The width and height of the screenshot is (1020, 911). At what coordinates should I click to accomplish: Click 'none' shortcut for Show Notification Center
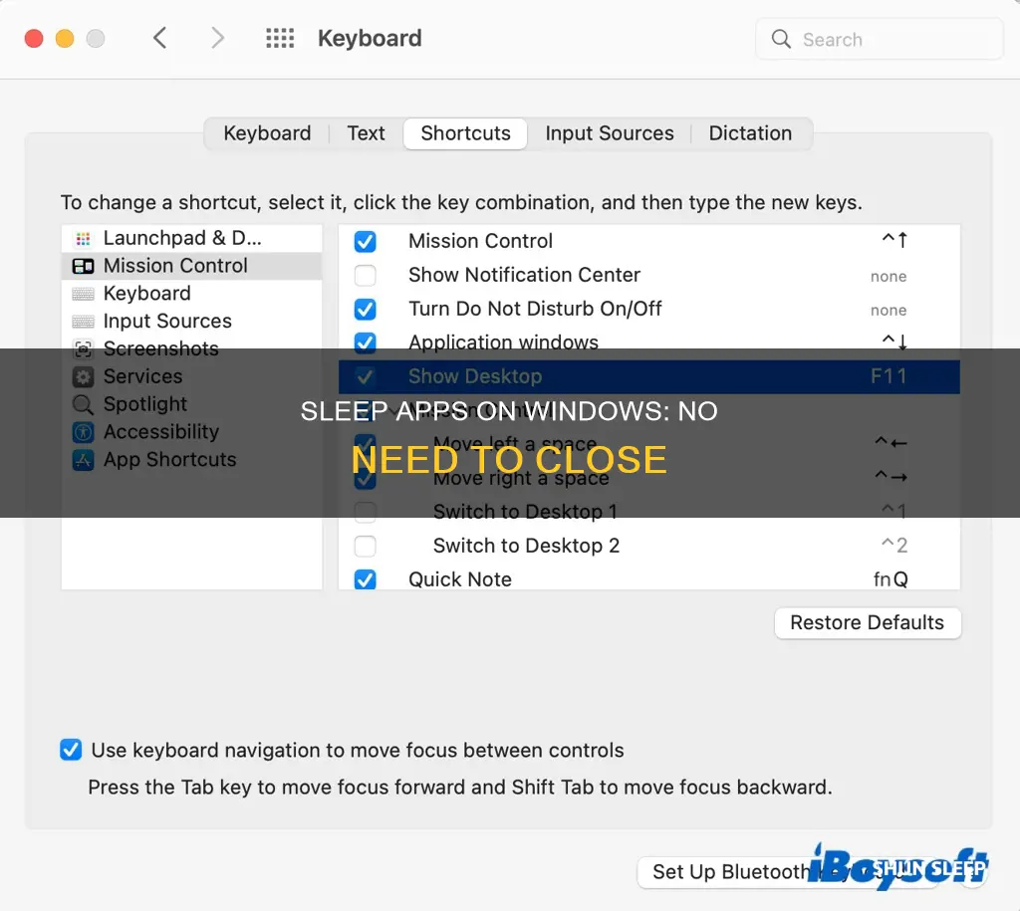(888, 277)
